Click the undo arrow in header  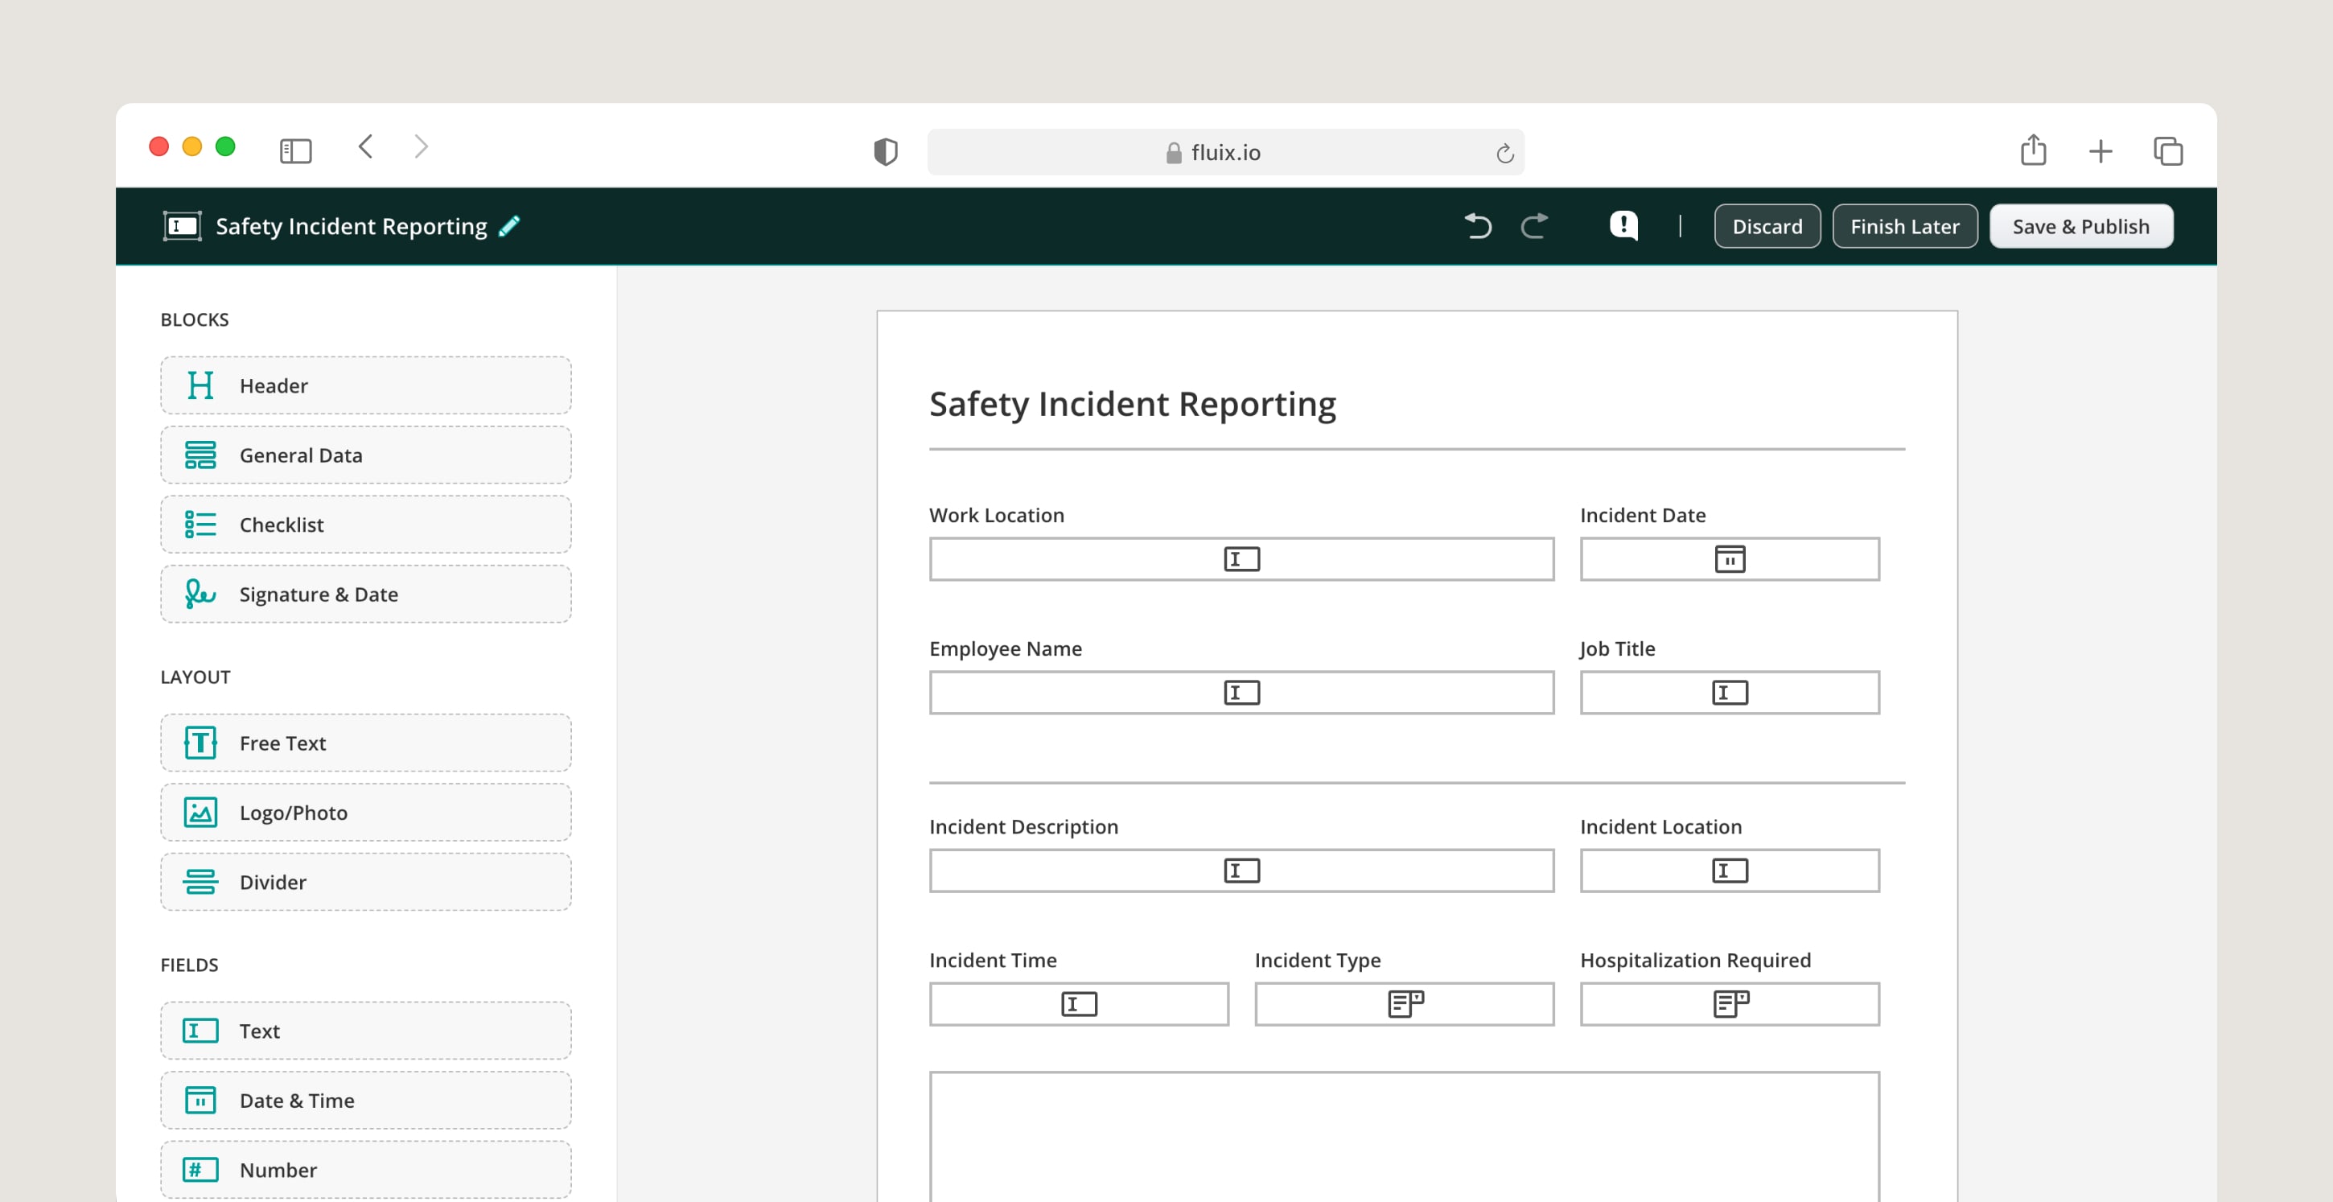1478,225
